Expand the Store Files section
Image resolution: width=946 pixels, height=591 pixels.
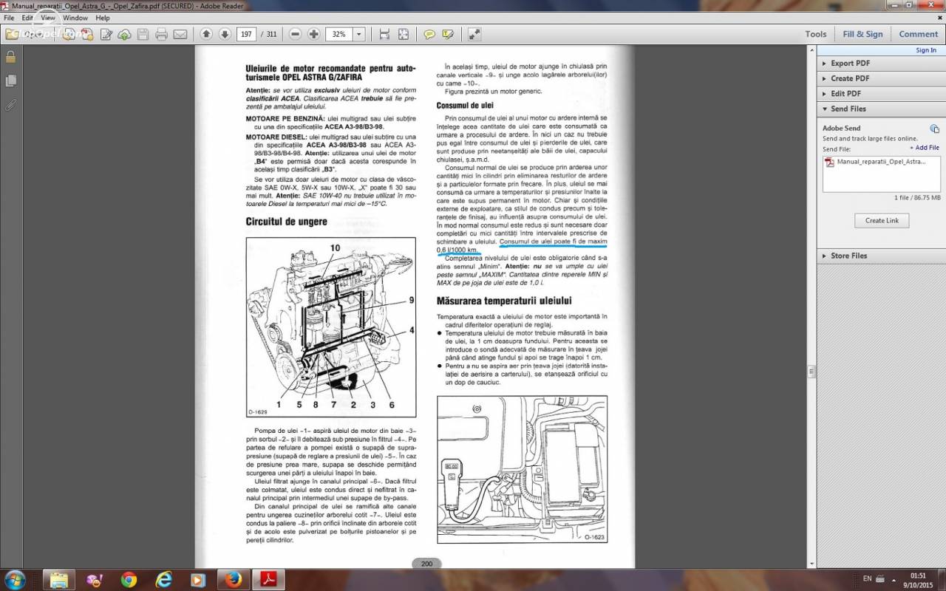[881, 256]
